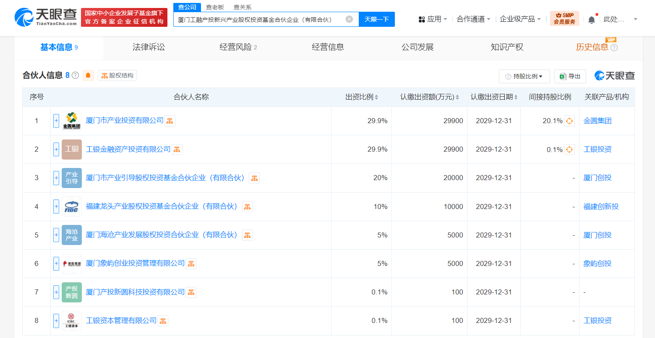The width and height of the screenshot is (655, 338).
Task: Open equity structure icon for 厦门象屿创业投资管理有限公司
Action: tap(191, 264)
